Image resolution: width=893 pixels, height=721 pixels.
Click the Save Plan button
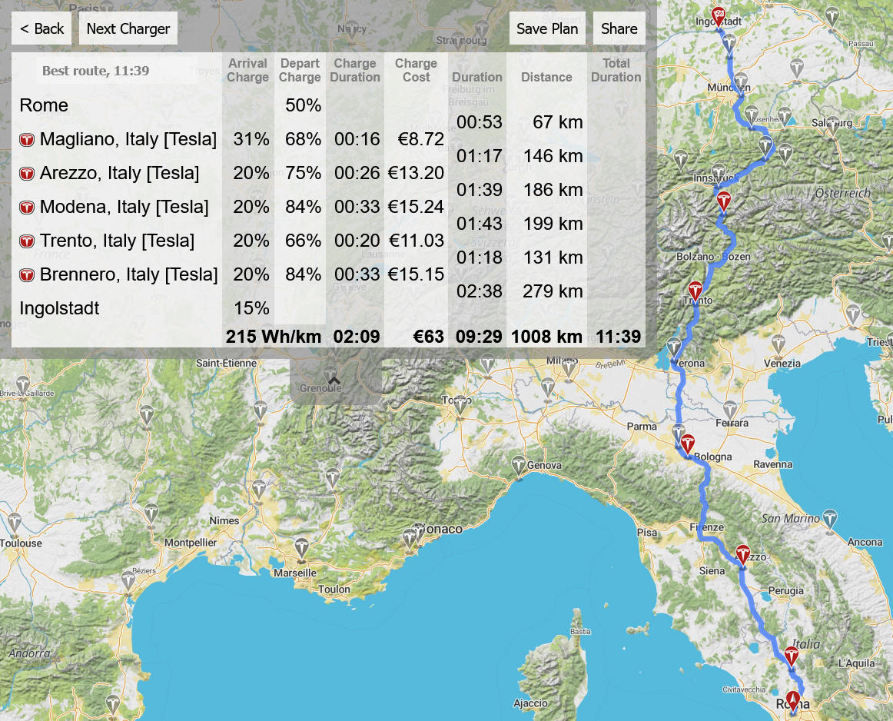click(x=547, y=28)
